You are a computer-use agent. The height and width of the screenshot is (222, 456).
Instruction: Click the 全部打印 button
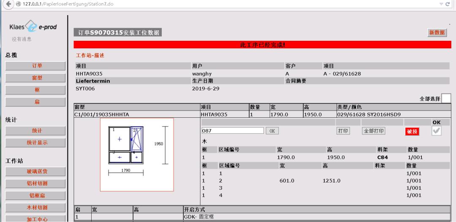pos(374,131)
